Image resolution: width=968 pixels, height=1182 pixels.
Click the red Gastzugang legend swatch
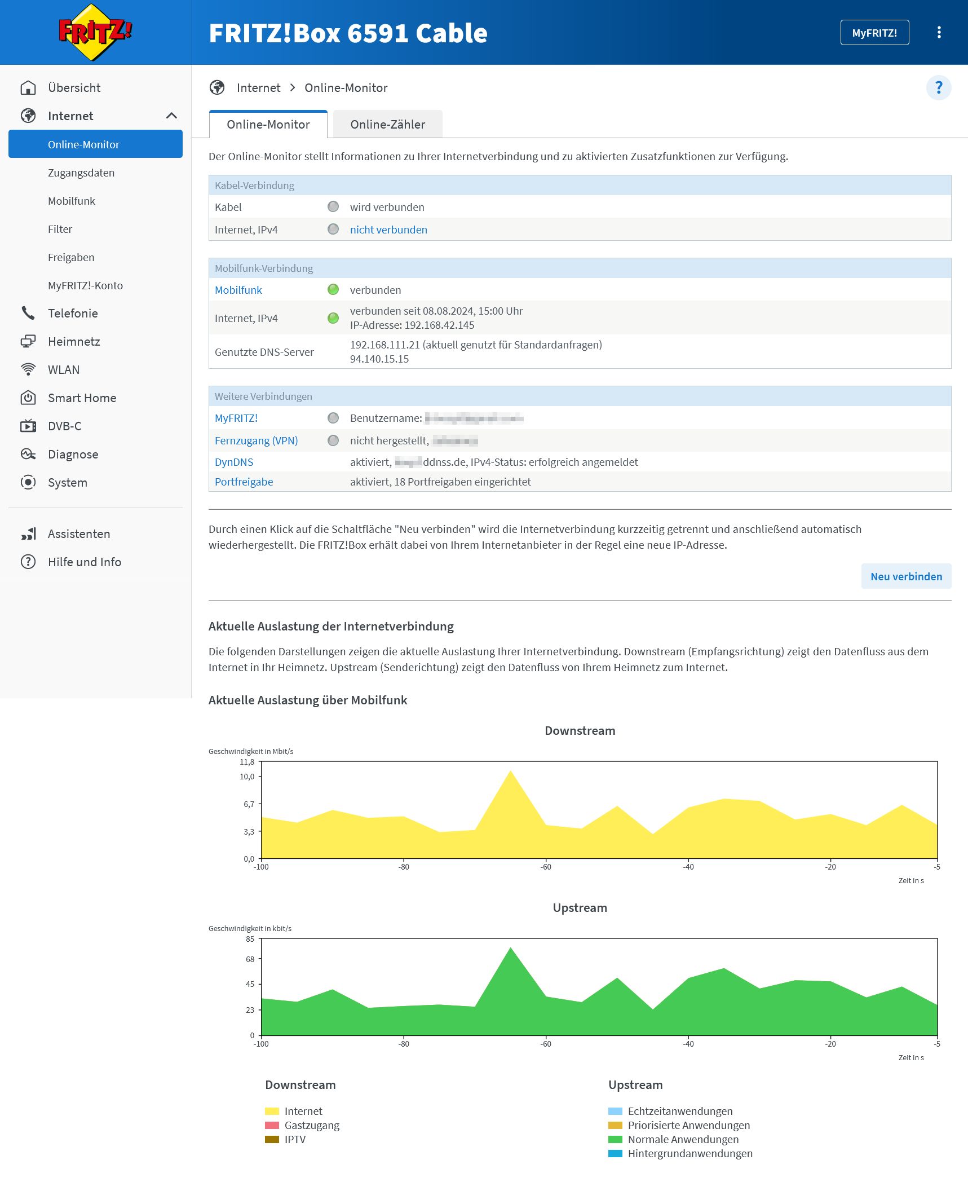272,1125
